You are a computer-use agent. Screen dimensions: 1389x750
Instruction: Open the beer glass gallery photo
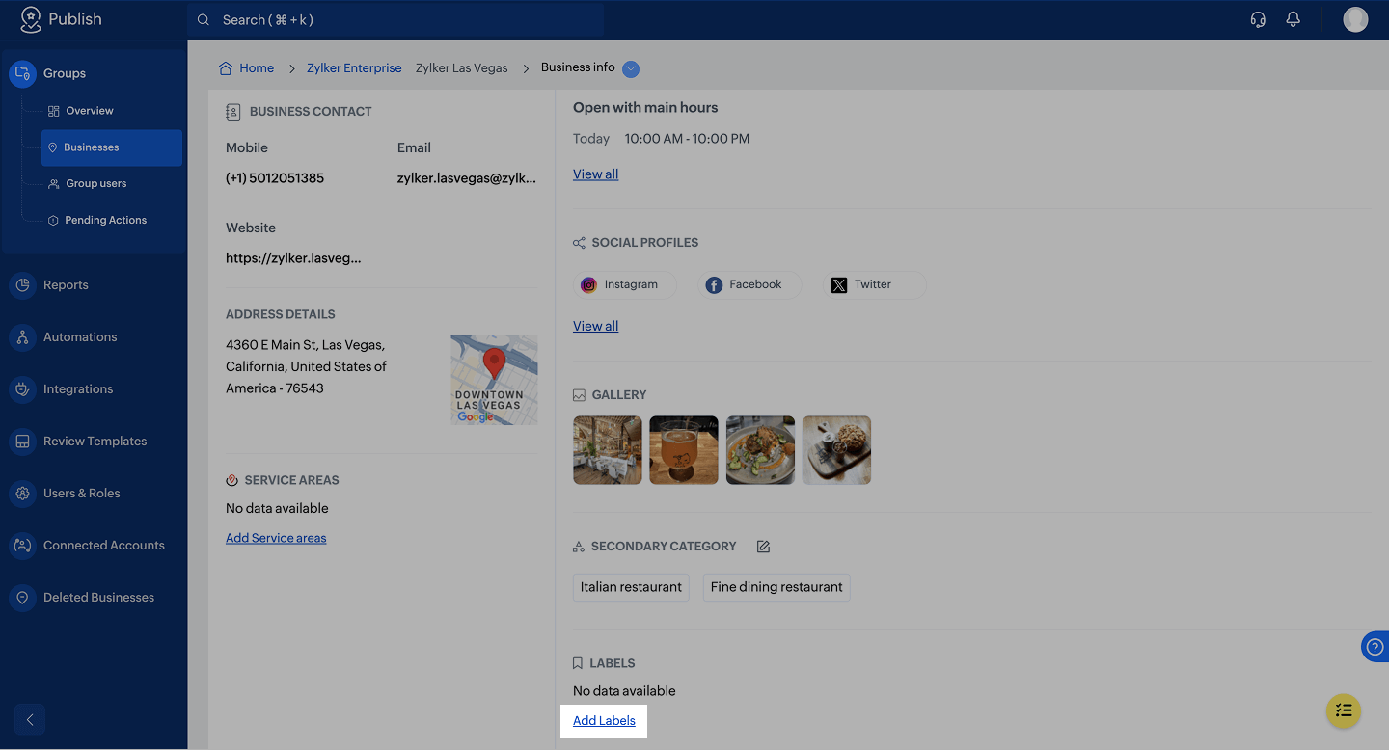pyautogui.click(x=684, y=450)
